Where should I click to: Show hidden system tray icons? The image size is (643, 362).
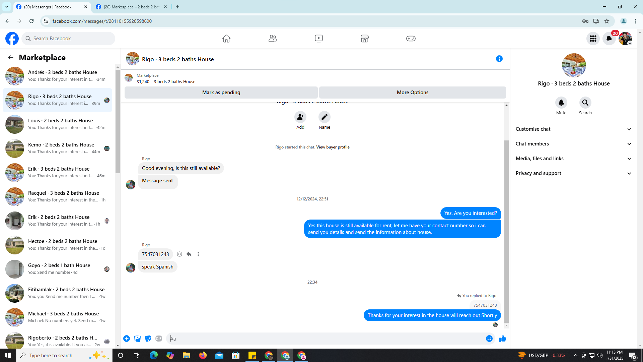click(x=575, y=355)
